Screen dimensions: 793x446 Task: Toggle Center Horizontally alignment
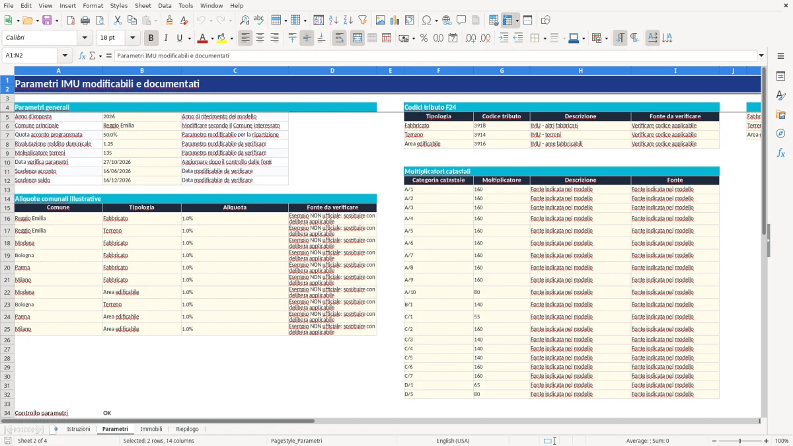[x=260, y=38]
